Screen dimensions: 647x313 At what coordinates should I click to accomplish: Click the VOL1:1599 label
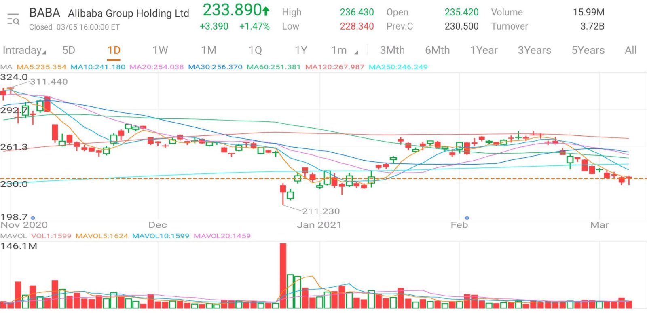(x=51, y=236)
